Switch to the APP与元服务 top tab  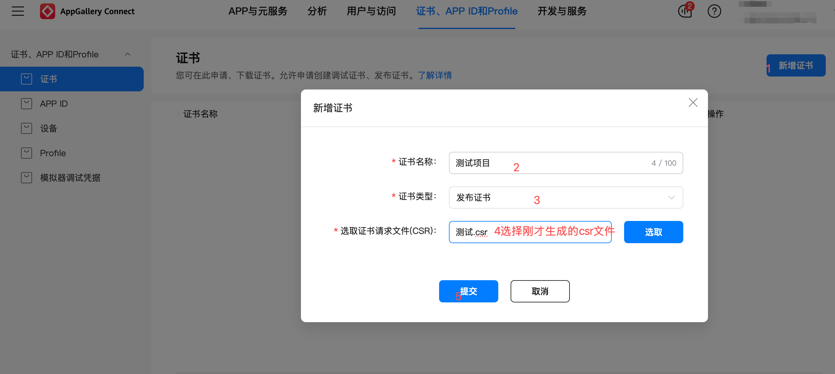(258, 11)
